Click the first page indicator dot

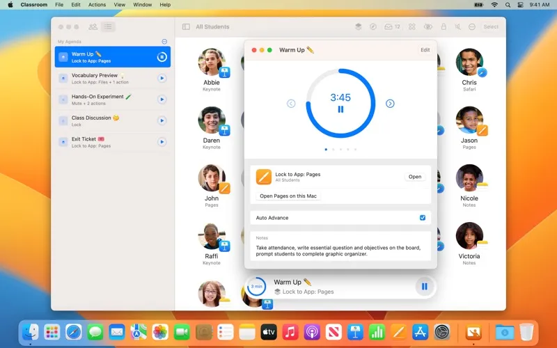[326, 150]
